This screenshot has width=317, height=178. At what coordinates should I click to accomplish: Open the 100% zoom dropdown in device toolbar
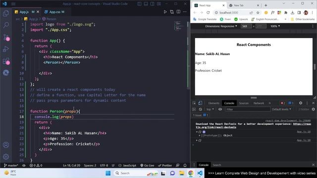275,26
